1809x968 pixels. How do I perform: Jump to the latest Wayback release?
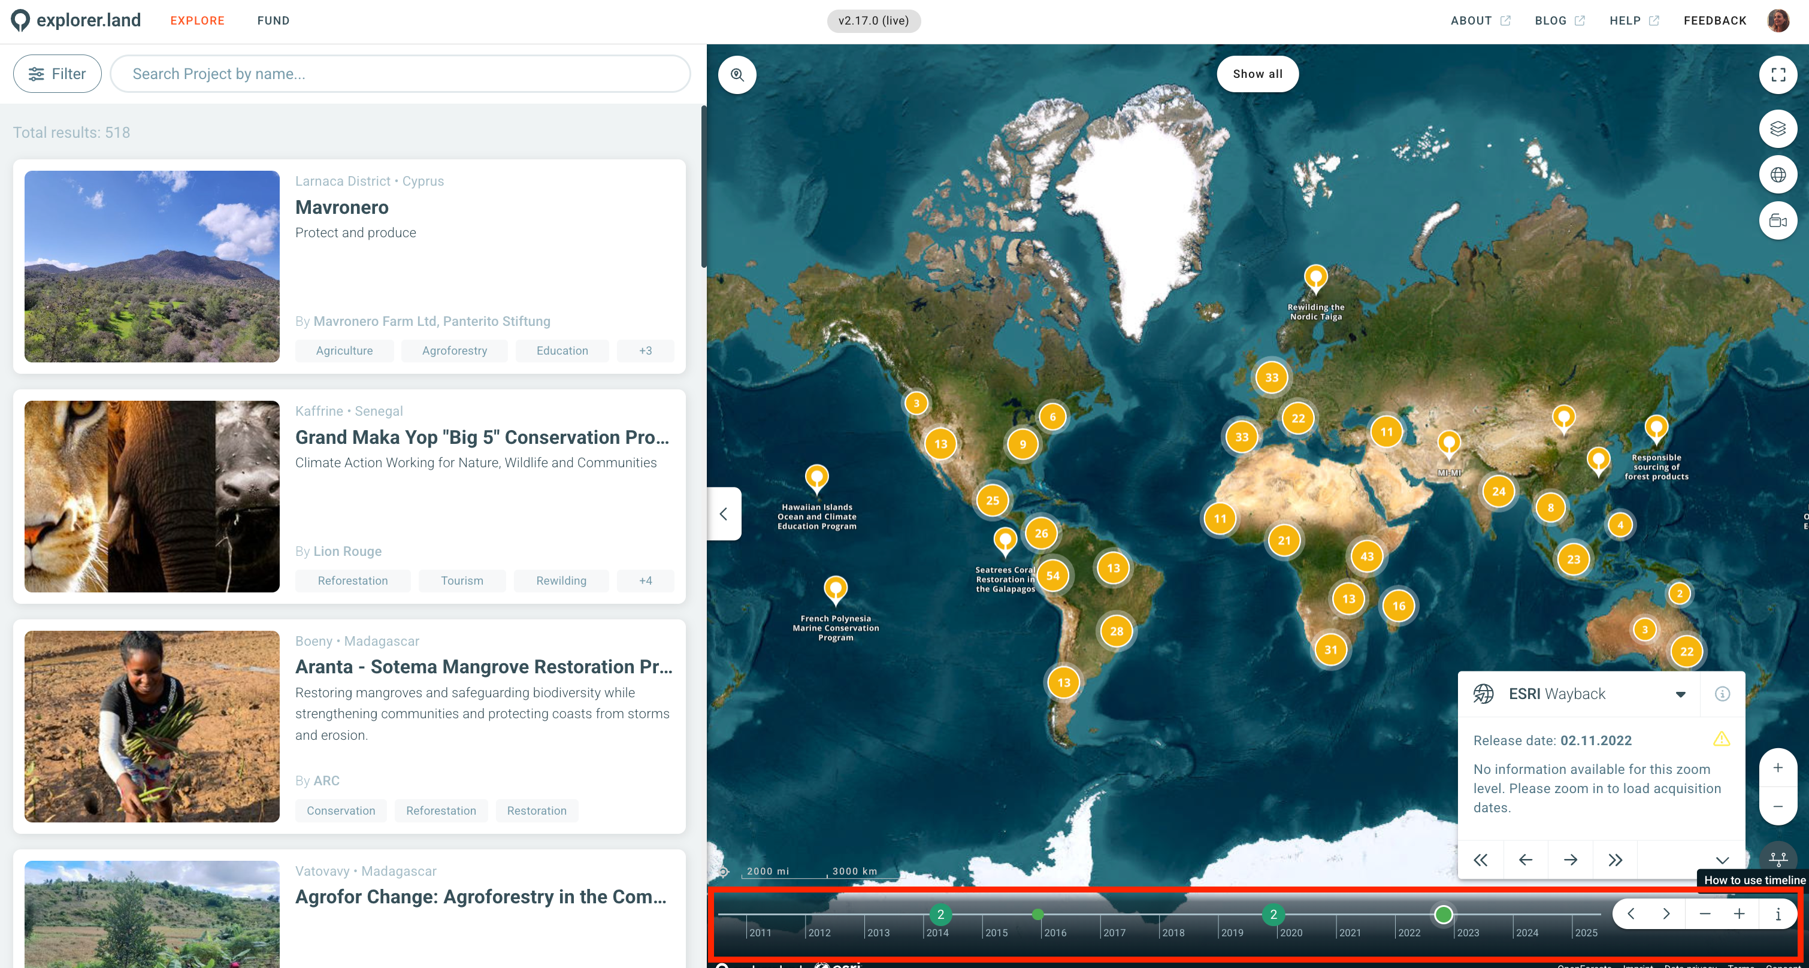tap(1615, 860)
